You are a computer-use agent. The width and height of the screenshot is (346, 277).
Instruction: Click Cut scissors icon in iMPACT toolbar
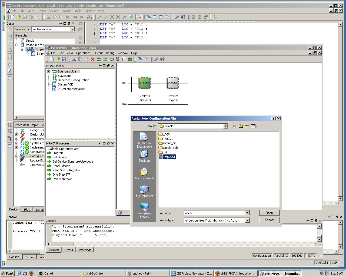pyautogui.click(x=74, y=59)
